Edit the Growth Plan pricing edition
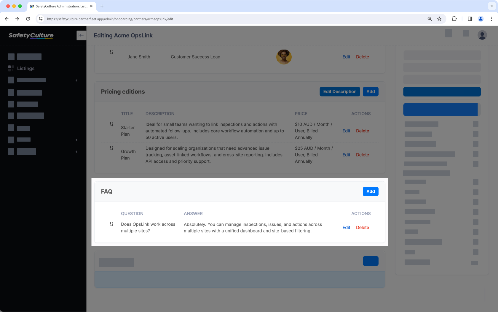Image resolution: width=498 pixels, height=312 pixels. tap(346, 155)
